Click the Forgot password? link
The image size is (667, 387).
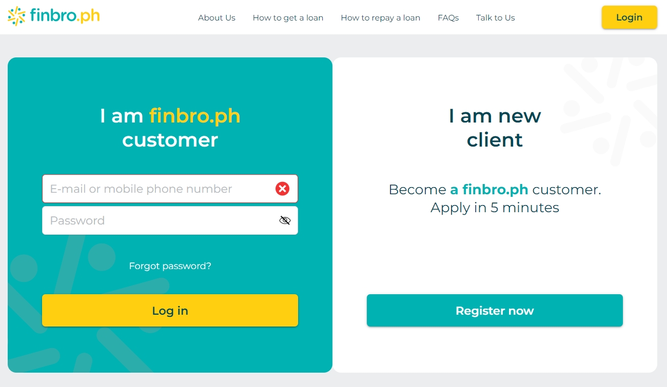(x=170, y=266)
